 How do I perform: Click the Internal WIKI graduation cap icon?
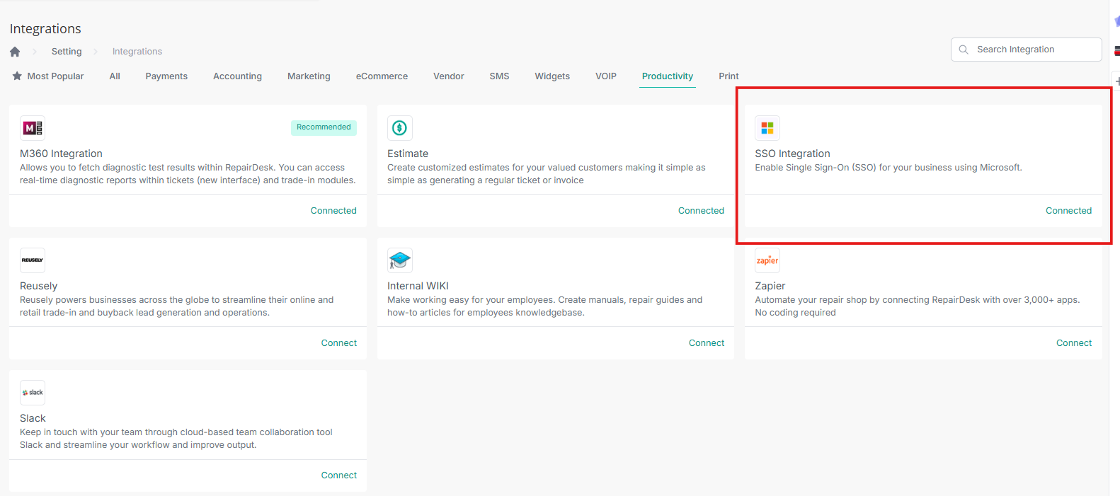(x=400, y=260)
